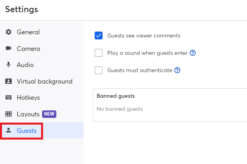Switch to the Camera settings tab
The height and width of the screenshot is (164, 247).
[28, 48]
